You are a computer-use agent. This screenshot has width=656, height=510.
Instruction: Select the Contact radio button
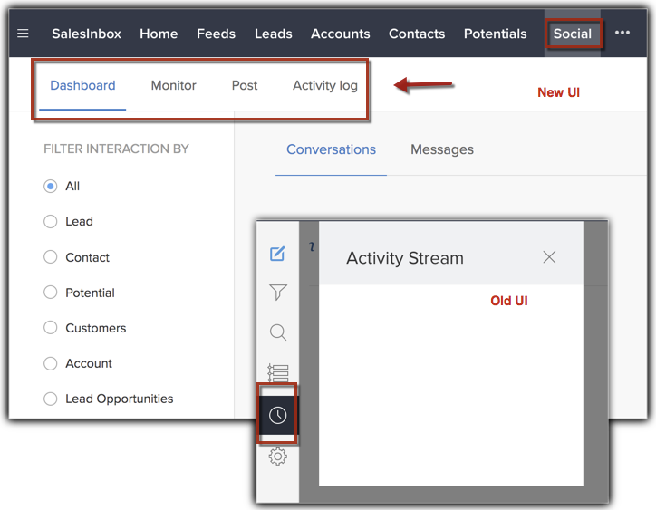(x=50, y=257)
